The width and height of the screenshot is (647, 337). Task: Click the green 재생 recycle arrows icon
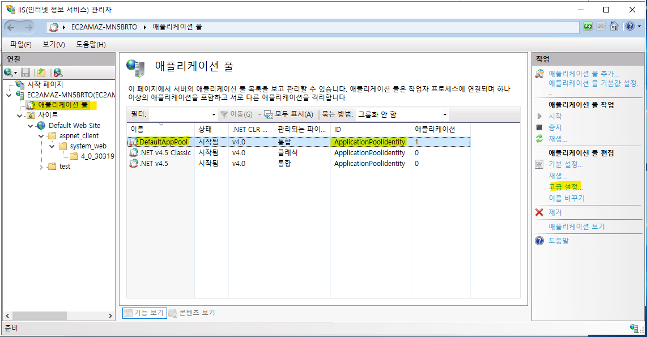(x=539, y=139)
